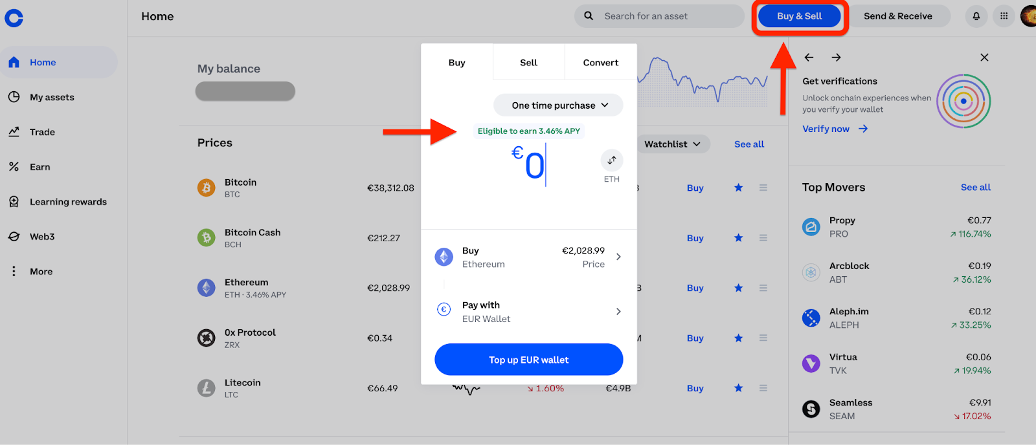Viewport: 1036px width, 445px height.
Task: Click the Arcblock icon in Top Movers
Action: (811, 272)
